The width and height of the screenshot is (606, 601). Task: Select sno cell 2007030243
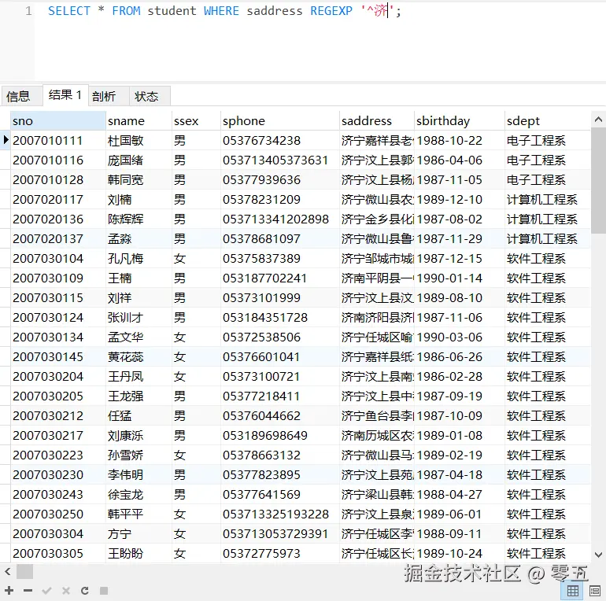(58, 495)
